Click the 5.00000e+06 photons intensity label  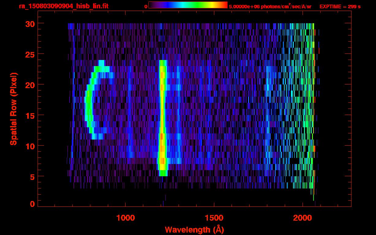click(x=270, y=6)
